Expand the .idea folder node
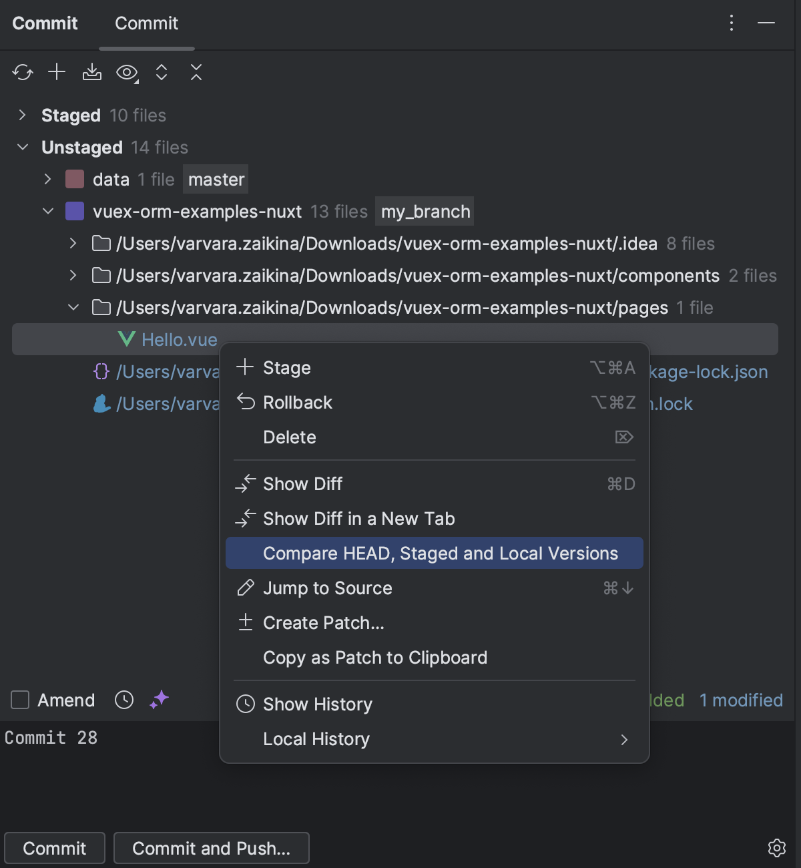The image size is (801, 868). pyautogui.click(x=72, y=243)
